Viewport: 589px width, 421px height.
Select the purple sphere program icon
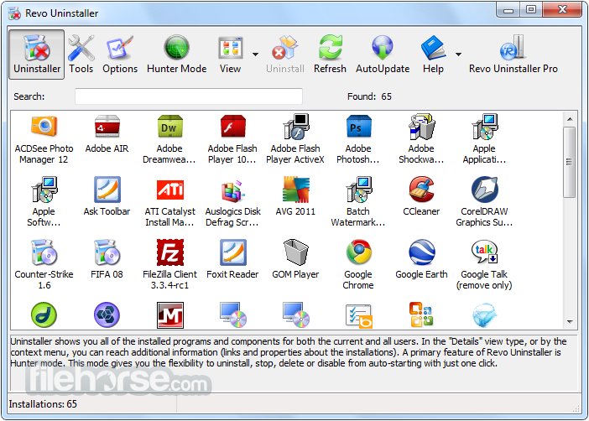(107, 315)
